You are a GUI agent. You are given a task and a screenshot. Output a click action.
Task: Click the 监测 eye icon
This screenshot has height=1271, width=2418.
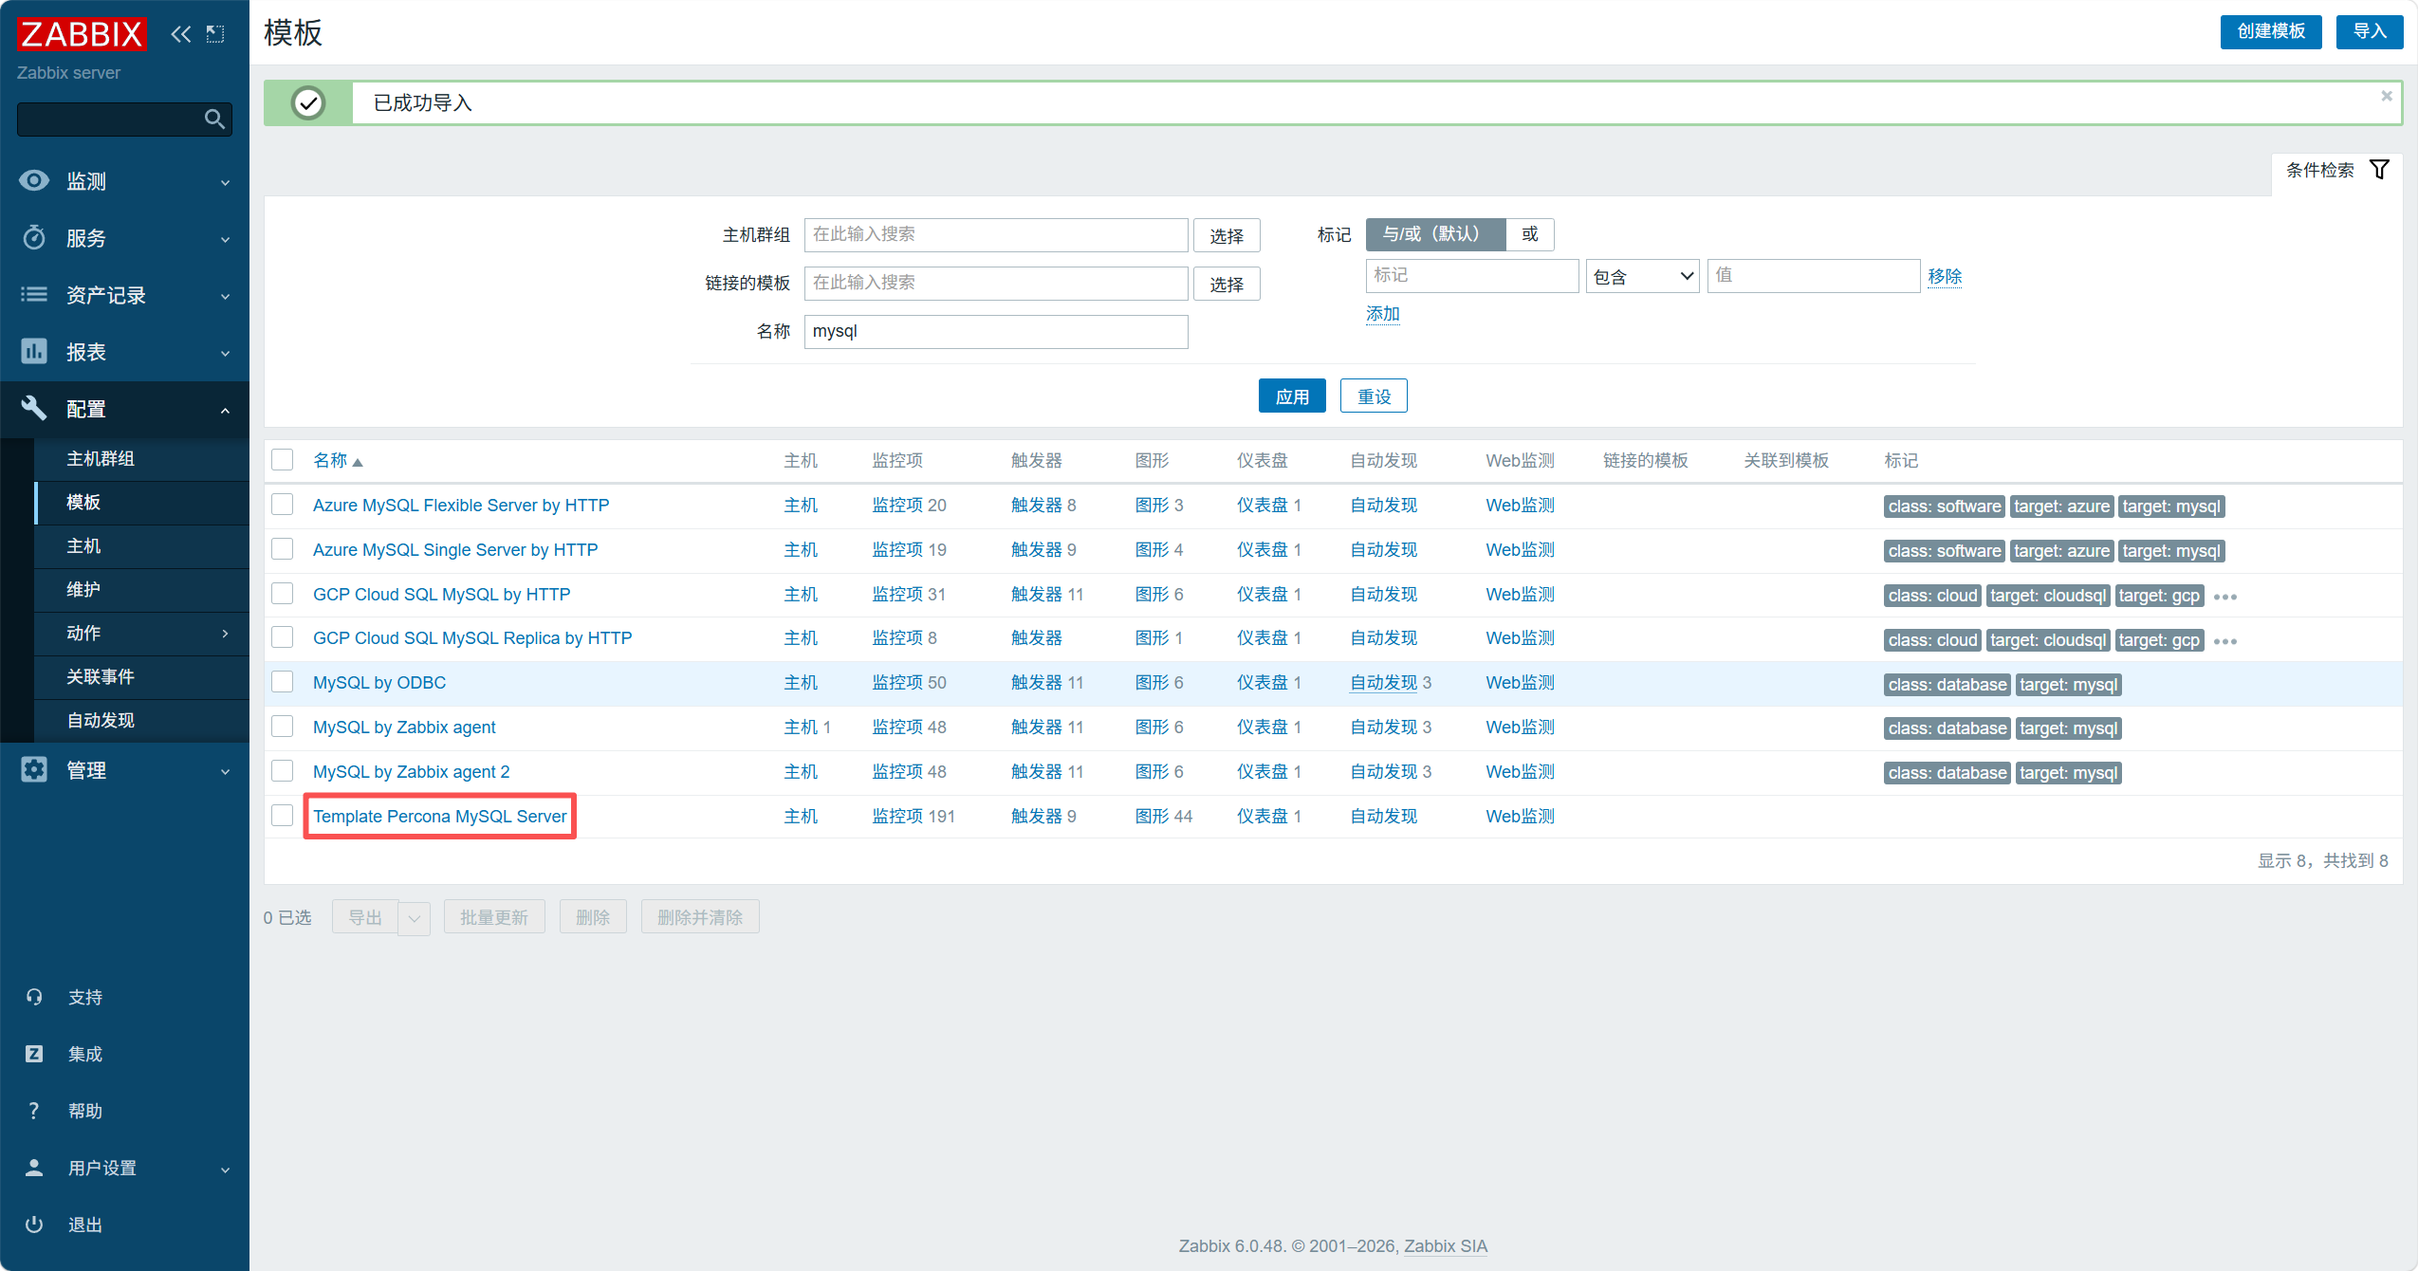pos(34,180)
